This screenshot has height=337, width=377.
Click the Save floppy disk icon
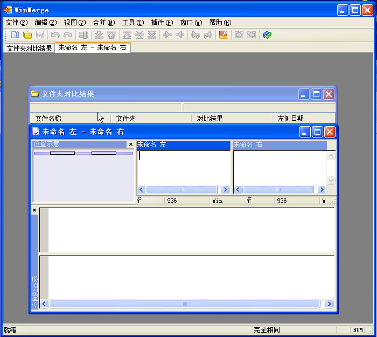coord(40,35)
